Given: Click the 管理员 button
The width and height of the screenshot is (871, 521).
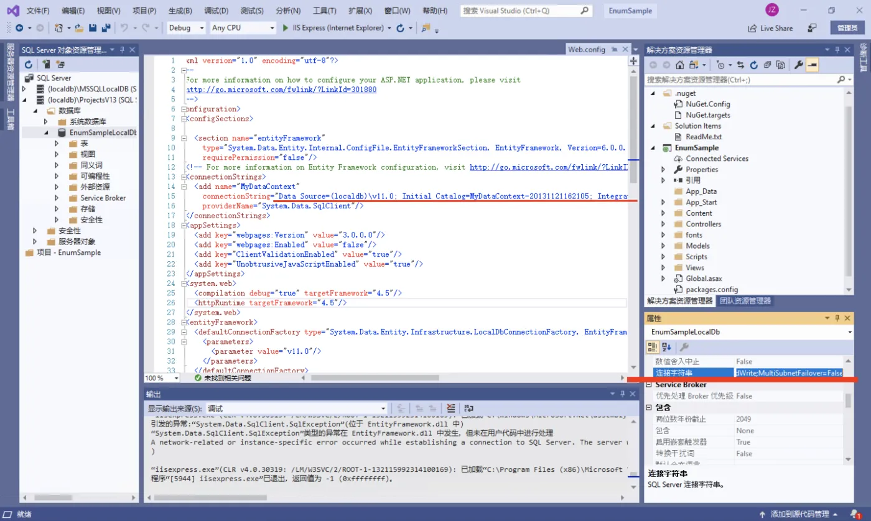Looking at the screenshot, I should pyautogui.click(x=847, y=28).
